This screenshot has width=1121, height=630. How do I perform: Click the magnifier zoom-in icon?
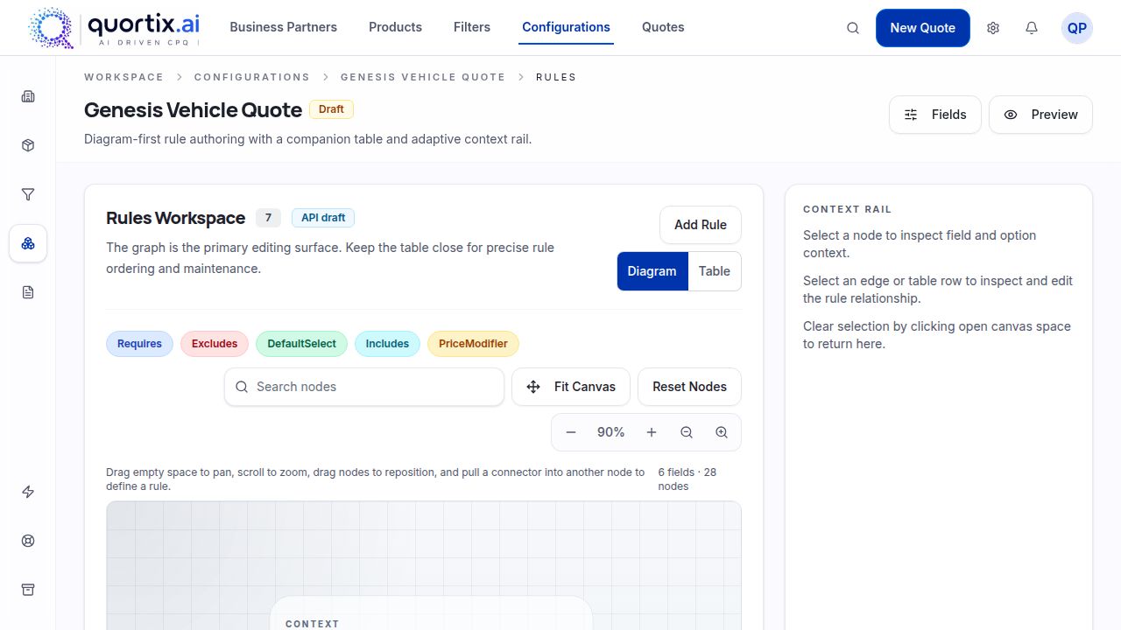tap(722, 432)
